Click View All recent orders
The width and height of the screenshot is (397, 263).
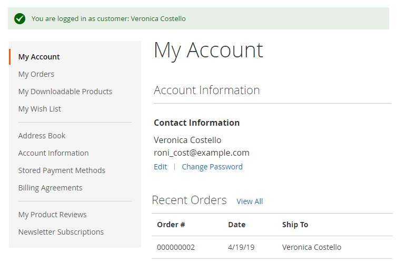pos(250,201)
